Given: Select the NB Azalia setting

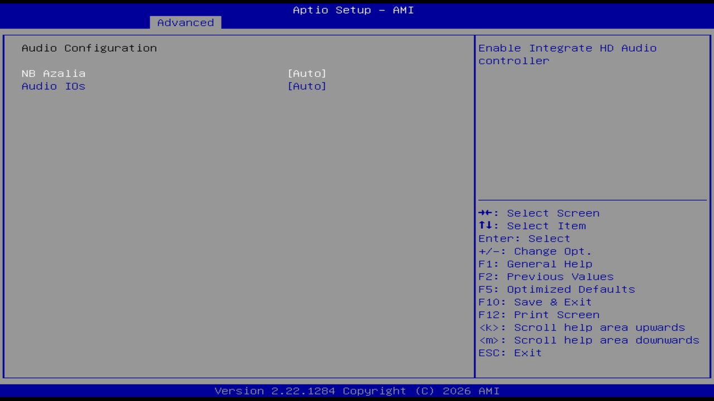Looking at the screenshot, I should [x=54, y=74].
